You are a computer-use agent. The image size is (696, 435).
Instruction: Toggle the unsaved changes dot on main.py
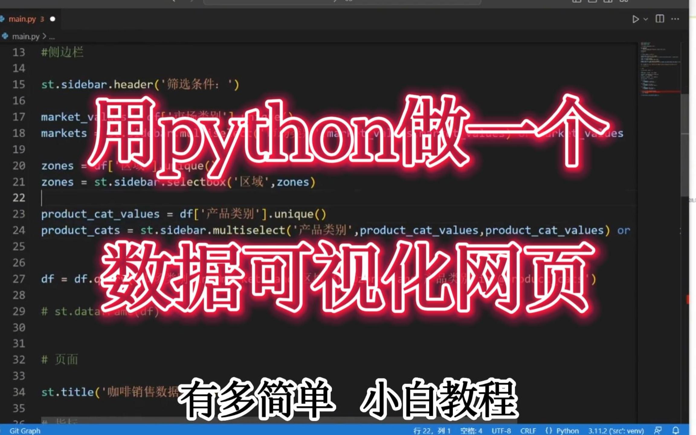[53, 19]
